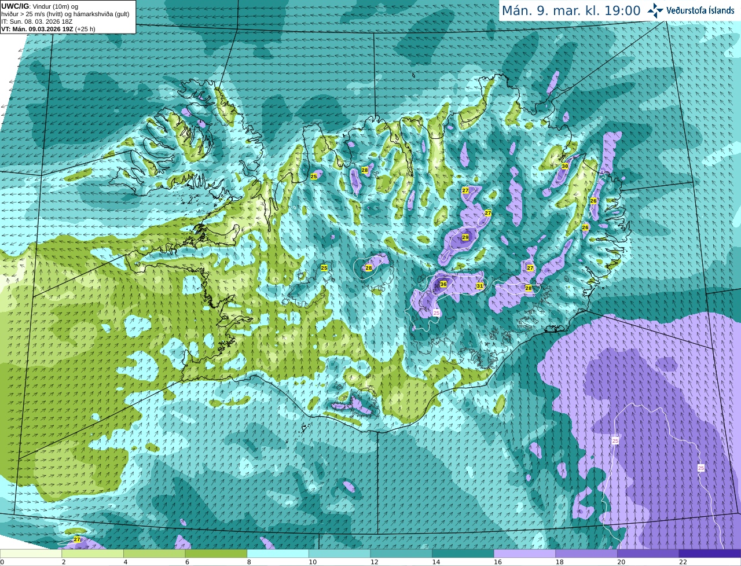Image resolution: width=741 pixels, height=566 pixels.
Task: Click the color scale swatch between 0 and 2
Action: (x=31, y=554)
